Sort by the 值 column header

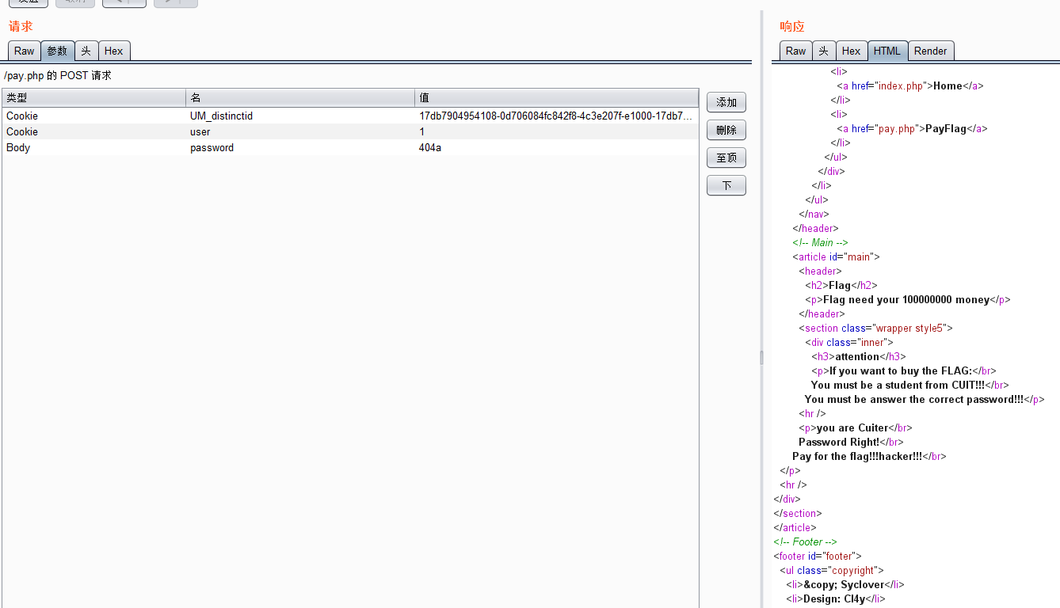tap(556, 98)
